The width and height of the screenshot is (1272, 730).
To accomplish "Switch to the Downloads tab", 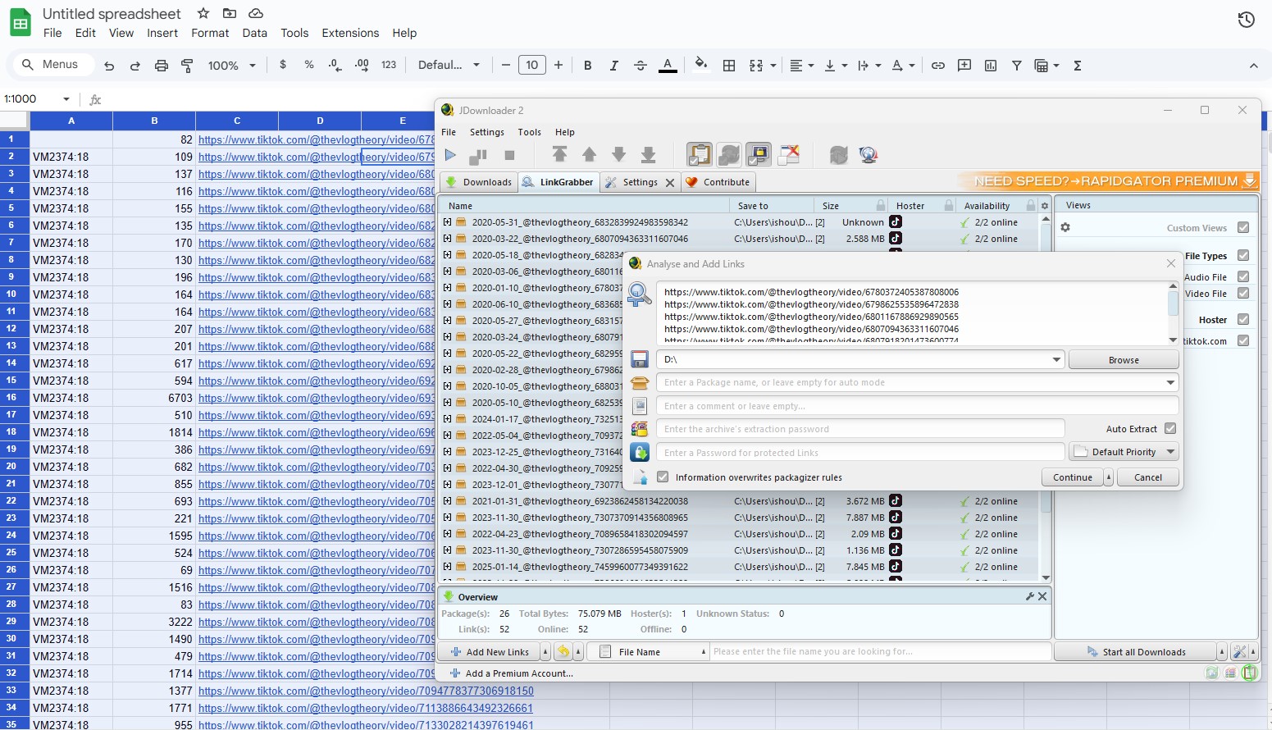I will (479, 182).
